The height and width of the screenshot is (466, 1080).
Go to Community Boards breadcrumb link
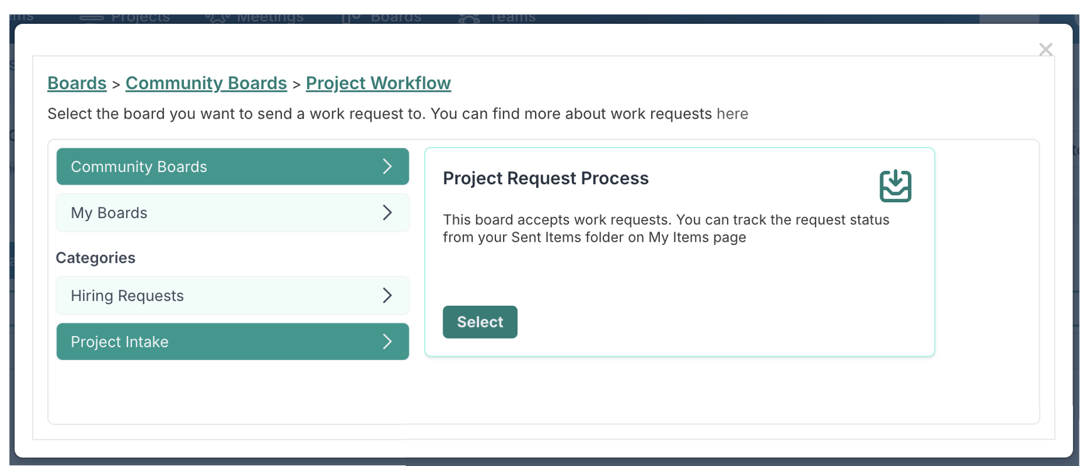tap(206, 83)
